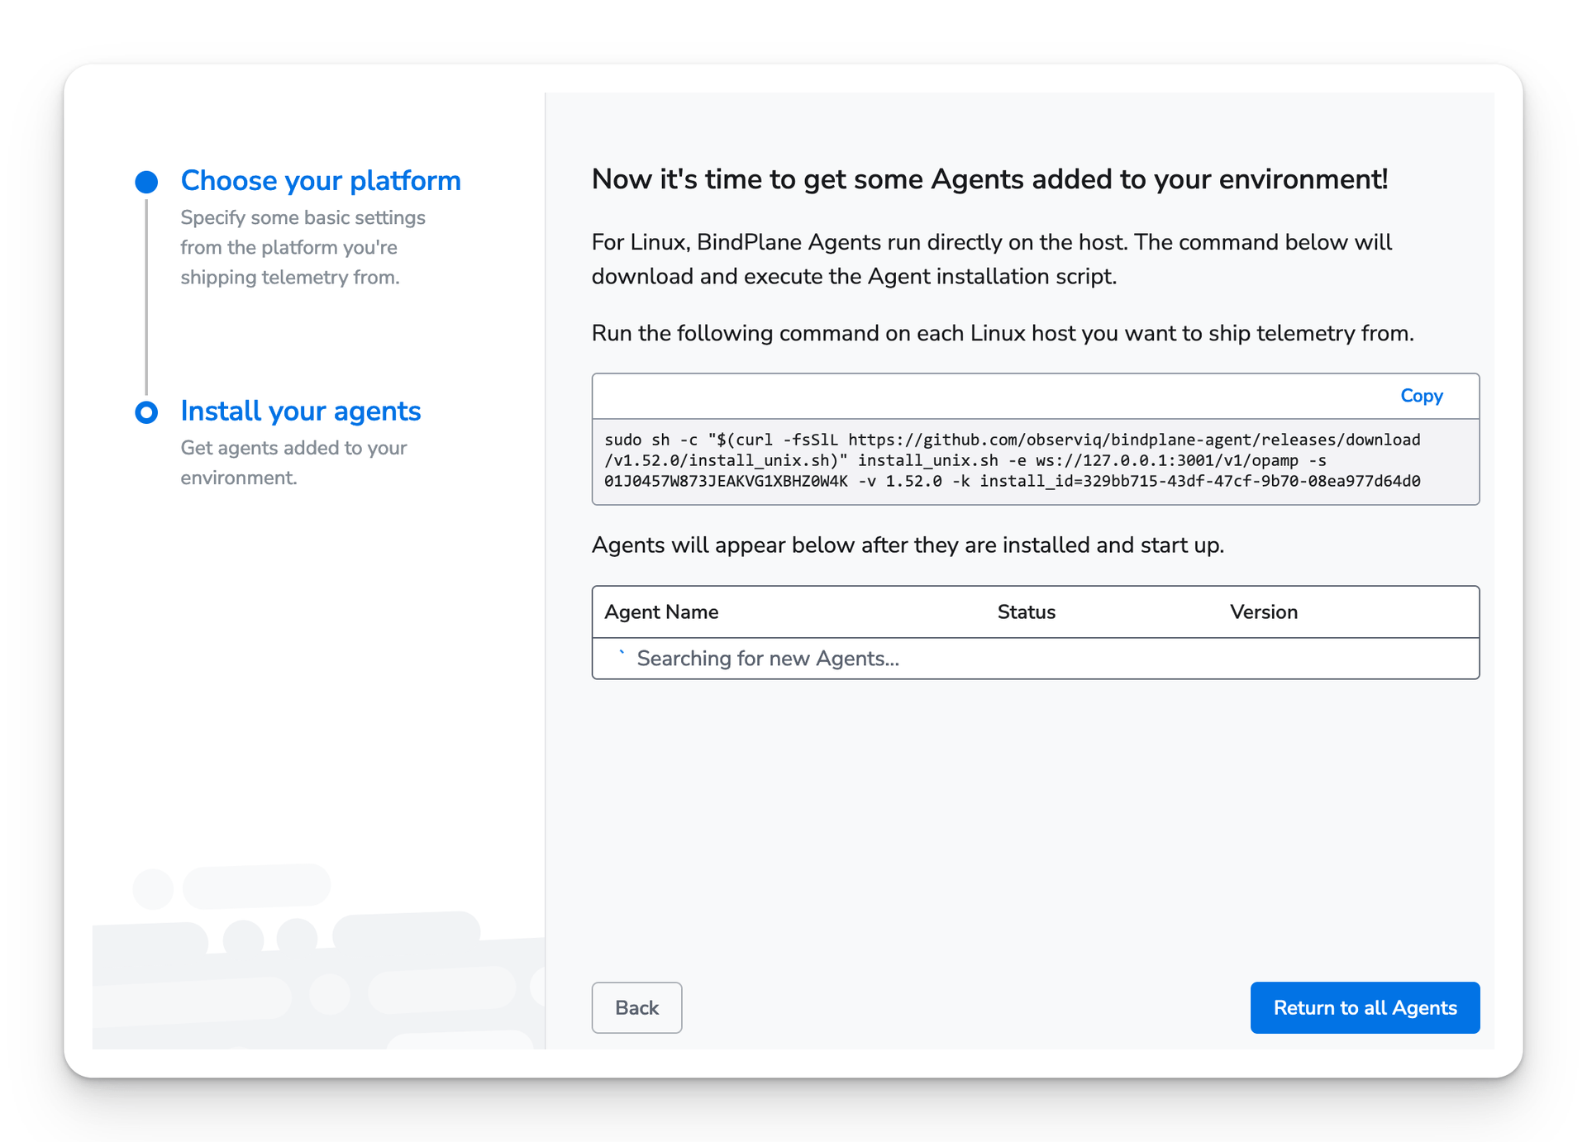Click the Copy button for the install command

coord(1421,396)
